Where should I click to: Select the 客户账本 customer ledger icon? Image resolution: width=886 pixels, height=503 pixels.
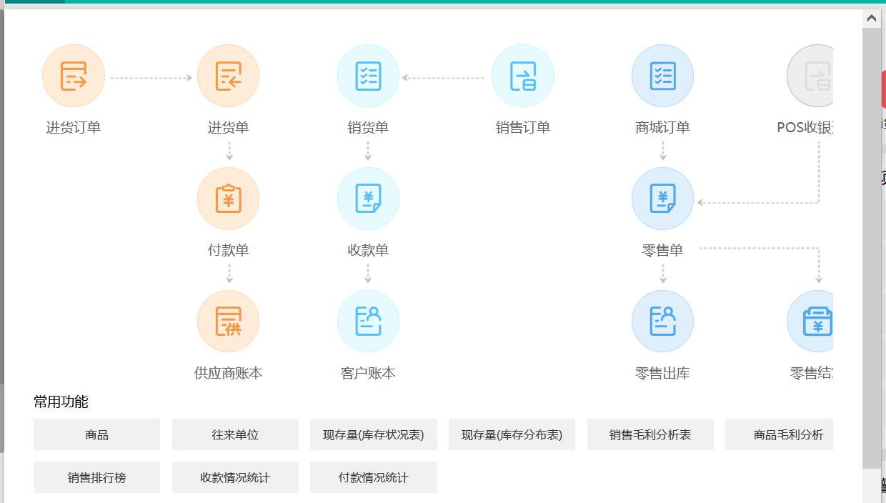368,321
